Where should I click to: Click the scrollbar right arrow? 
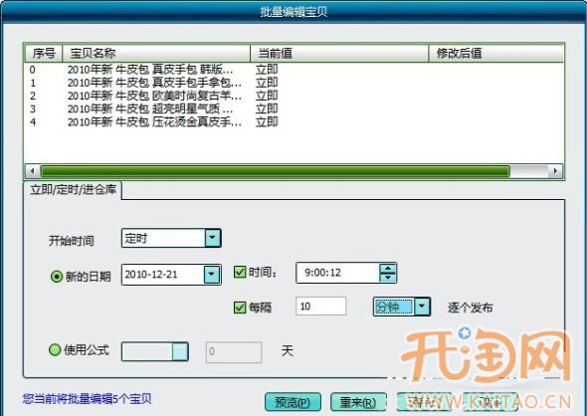click(x=555, y=171)
